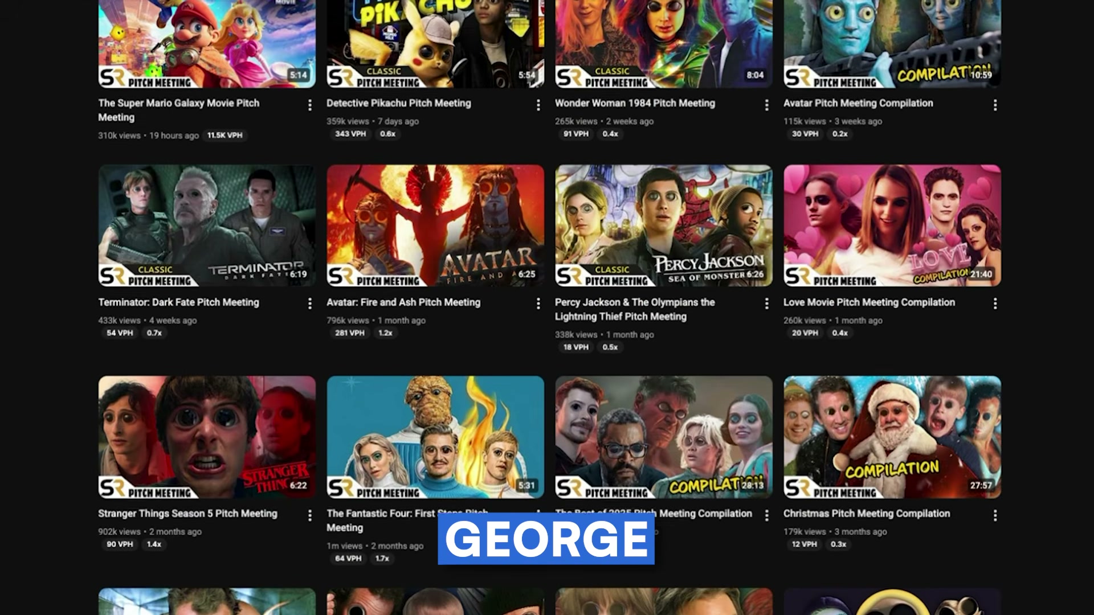Screen dimensions: 1094x615
Task: Select the '0.3x' multiplier badge
Action: coord(838,544)
